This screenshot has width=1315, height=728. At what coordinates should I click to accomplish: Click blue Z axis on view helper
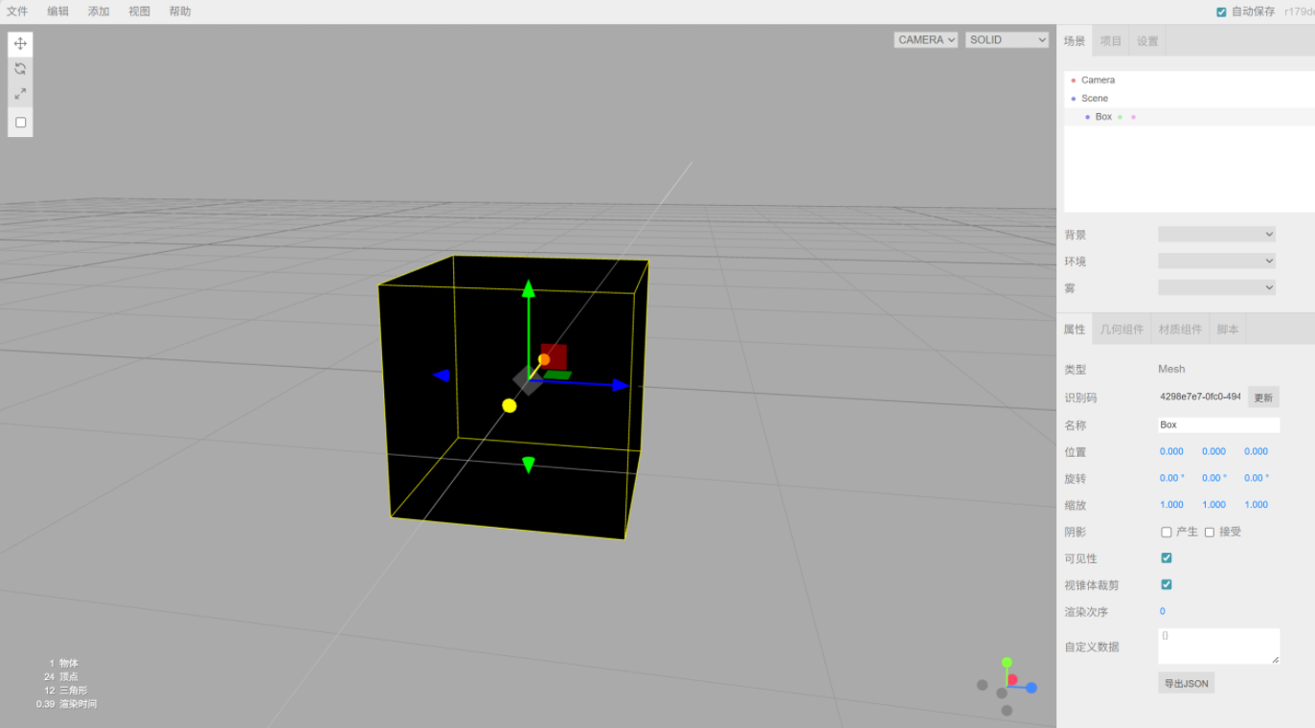click(x=1032, y=688)
